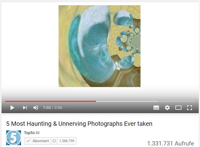200x147 pixels.
Task: Click the video frame to toggle playback
Action: pos(100,46)
